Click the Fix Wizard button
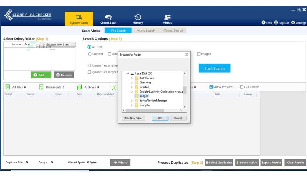Image resolution: width=307 pixels, height=177 pixels. click(120, 162)
